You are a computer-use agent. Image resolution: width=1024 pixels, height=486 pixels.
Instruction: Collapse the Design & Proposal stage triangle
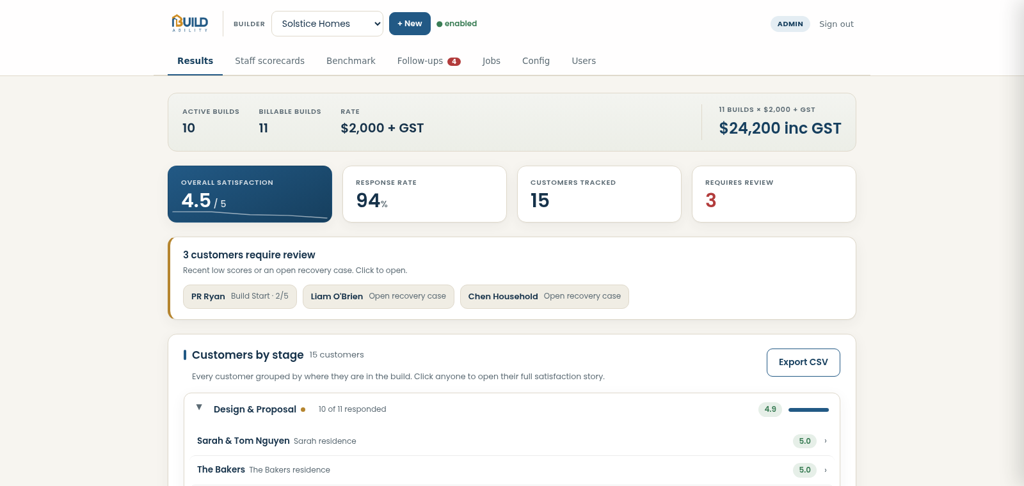199,407
